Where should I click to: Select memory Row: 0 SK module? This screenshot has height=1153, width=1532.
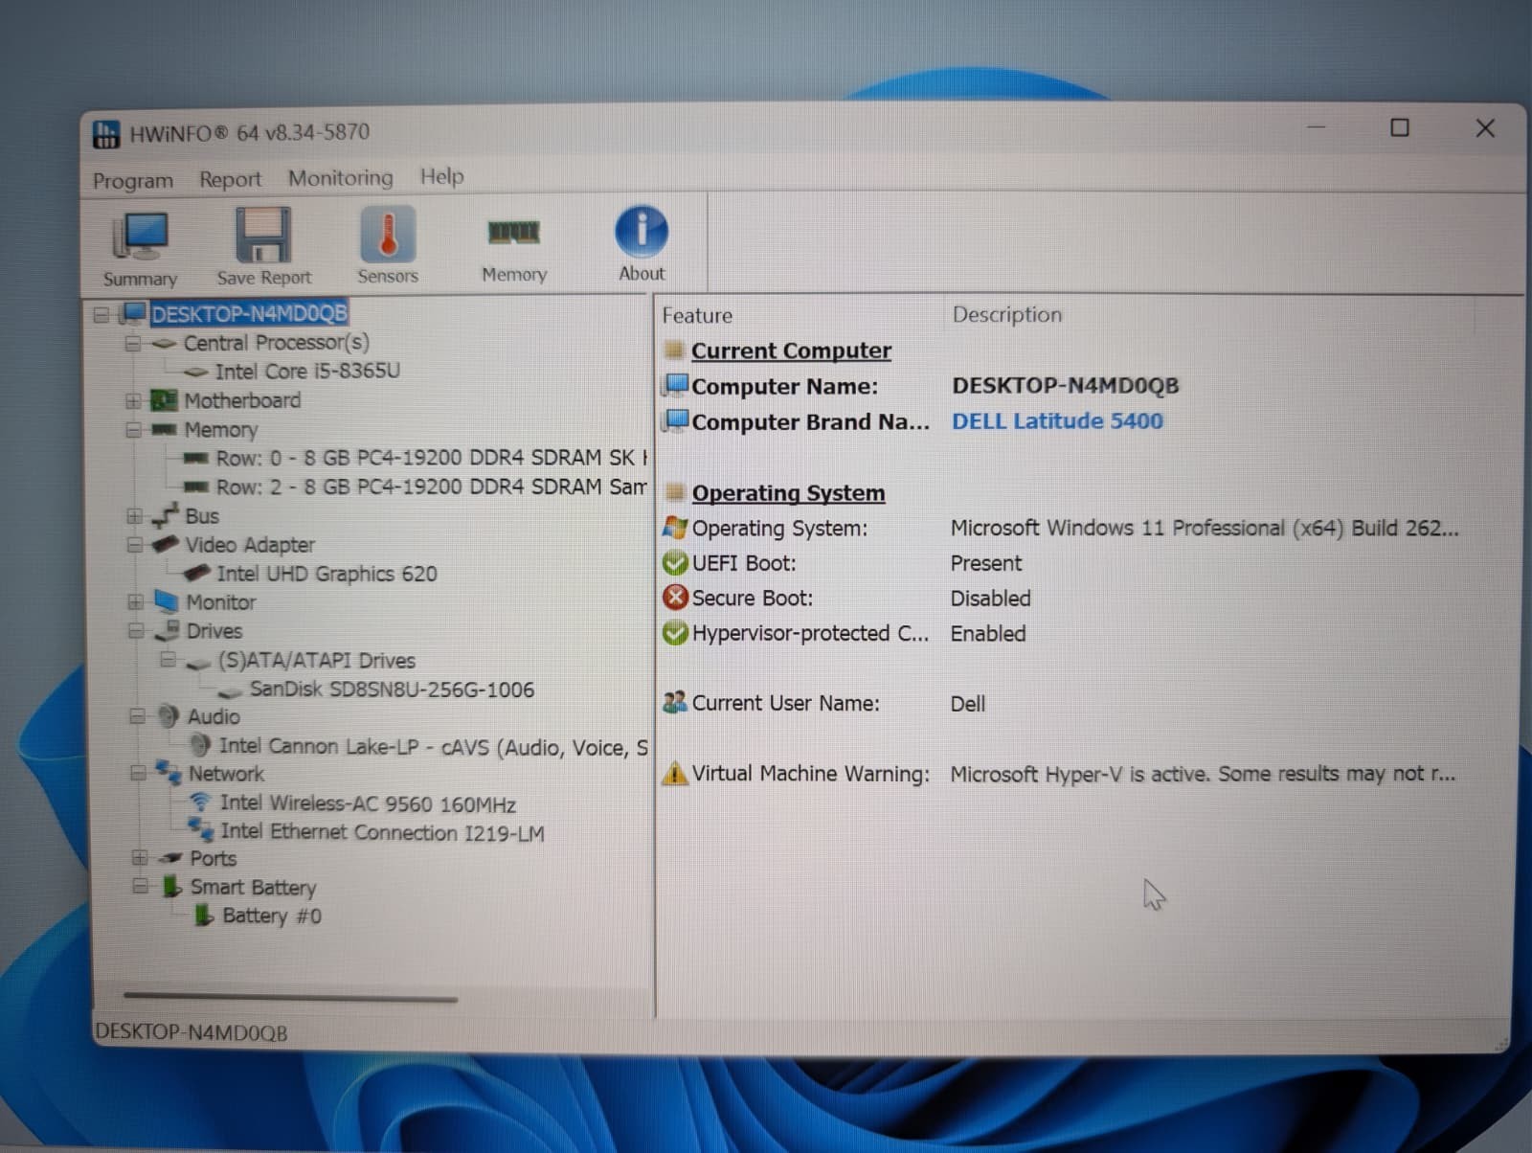pos(431,458)
